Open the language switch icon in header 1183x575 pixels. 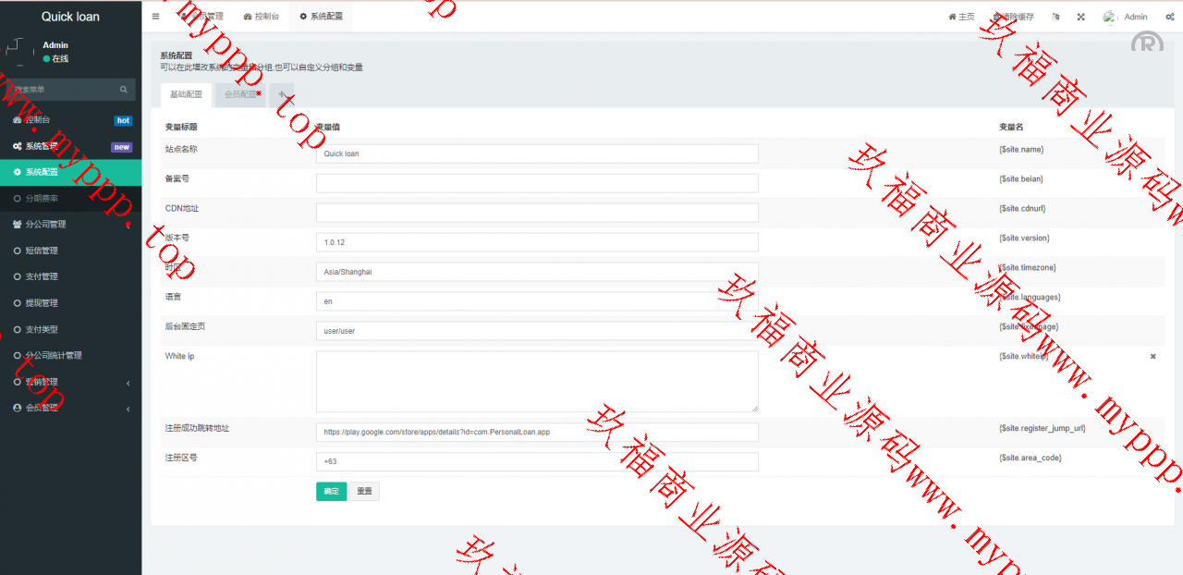tap(1055, 17)
